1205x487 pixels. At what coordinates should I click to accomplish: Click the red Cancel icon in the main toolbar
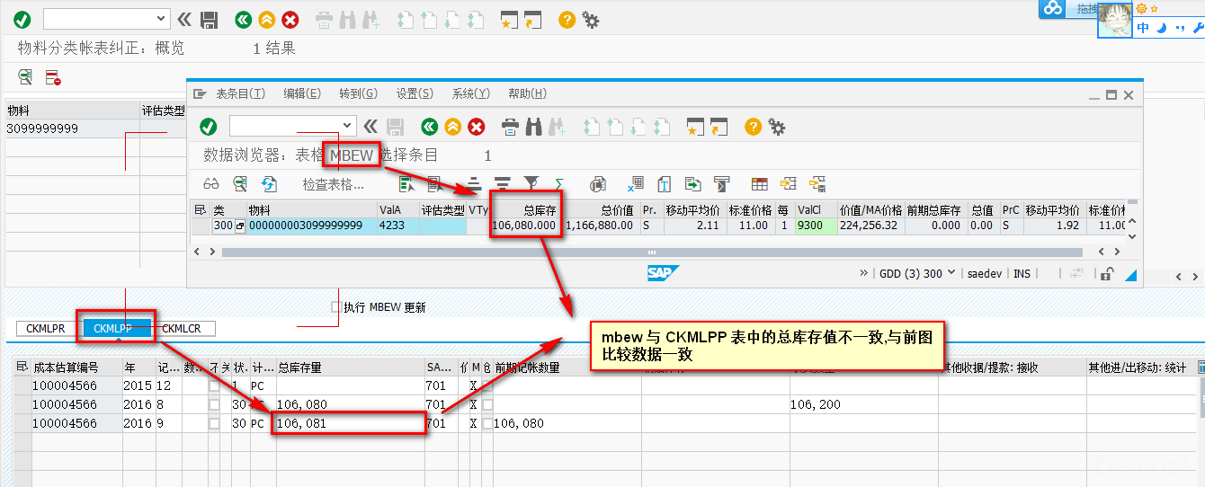(x=290, y=19)
